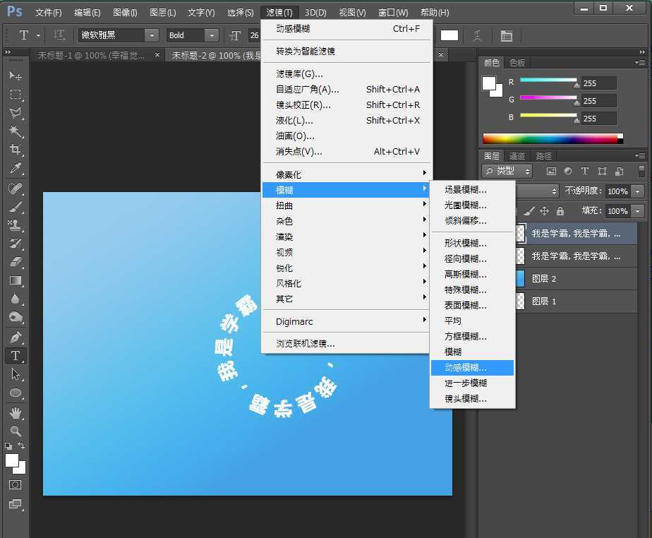Select the Dodge tool
This screenshot has width=652, height=538.
pos(16,317)
